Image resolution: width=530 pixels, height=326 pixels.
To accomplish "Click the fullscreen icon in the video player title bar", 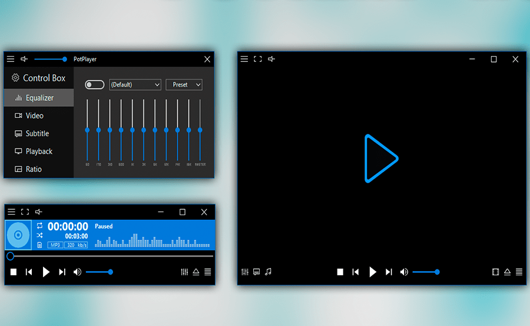I will coord(257,59).
